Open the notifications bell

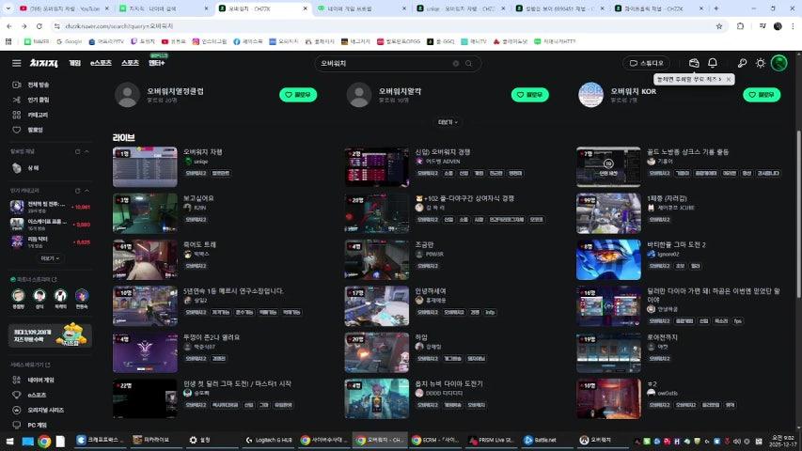713,63
